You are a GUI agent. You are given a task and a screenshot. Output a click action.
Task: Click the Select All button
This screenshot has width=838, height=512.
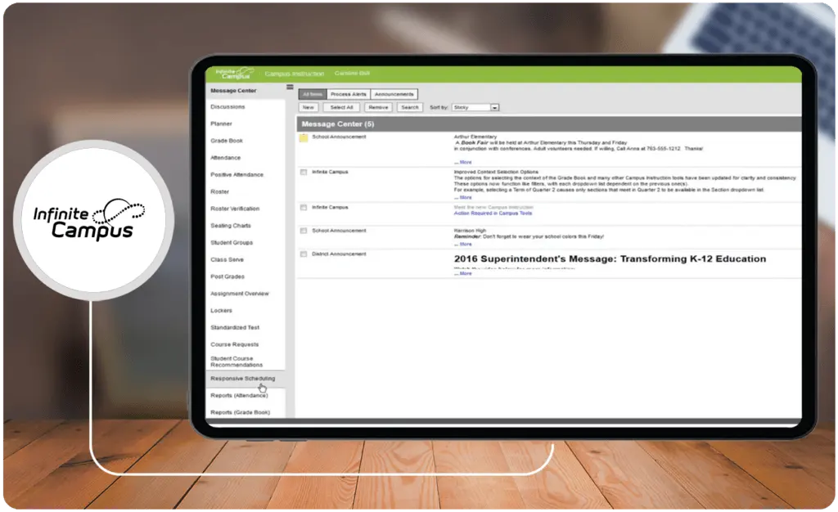point(341,108)
